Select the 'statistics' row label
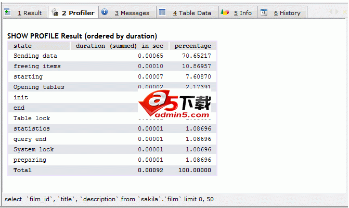Screen dimensions: 349x208 (32, 128)
